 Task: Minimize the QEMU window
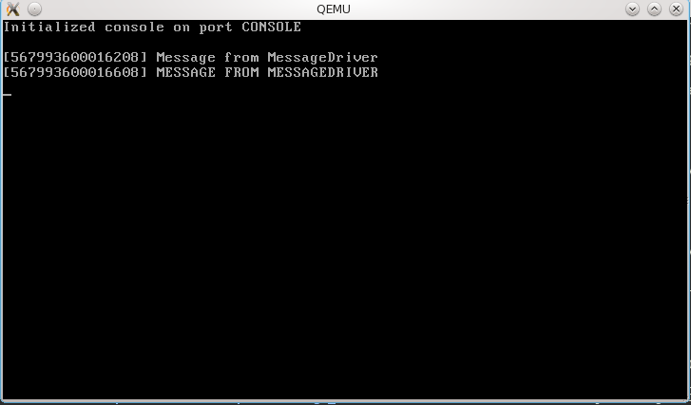point(632,9)
